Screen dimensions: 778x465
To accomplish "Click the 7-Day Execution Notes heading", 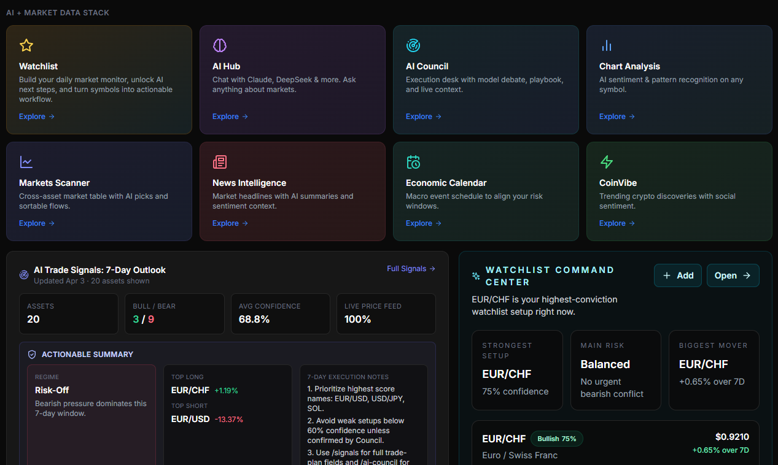I will pyautogui.click(x=348, y=377).
